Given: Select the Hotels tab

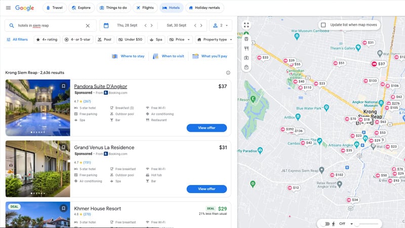Looking at the screenshot, I should click(x=171, y=8).
